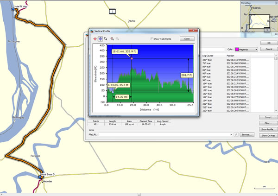Enable Show Track Points checkbox
The image size is (278, 196).
(152, 39)
